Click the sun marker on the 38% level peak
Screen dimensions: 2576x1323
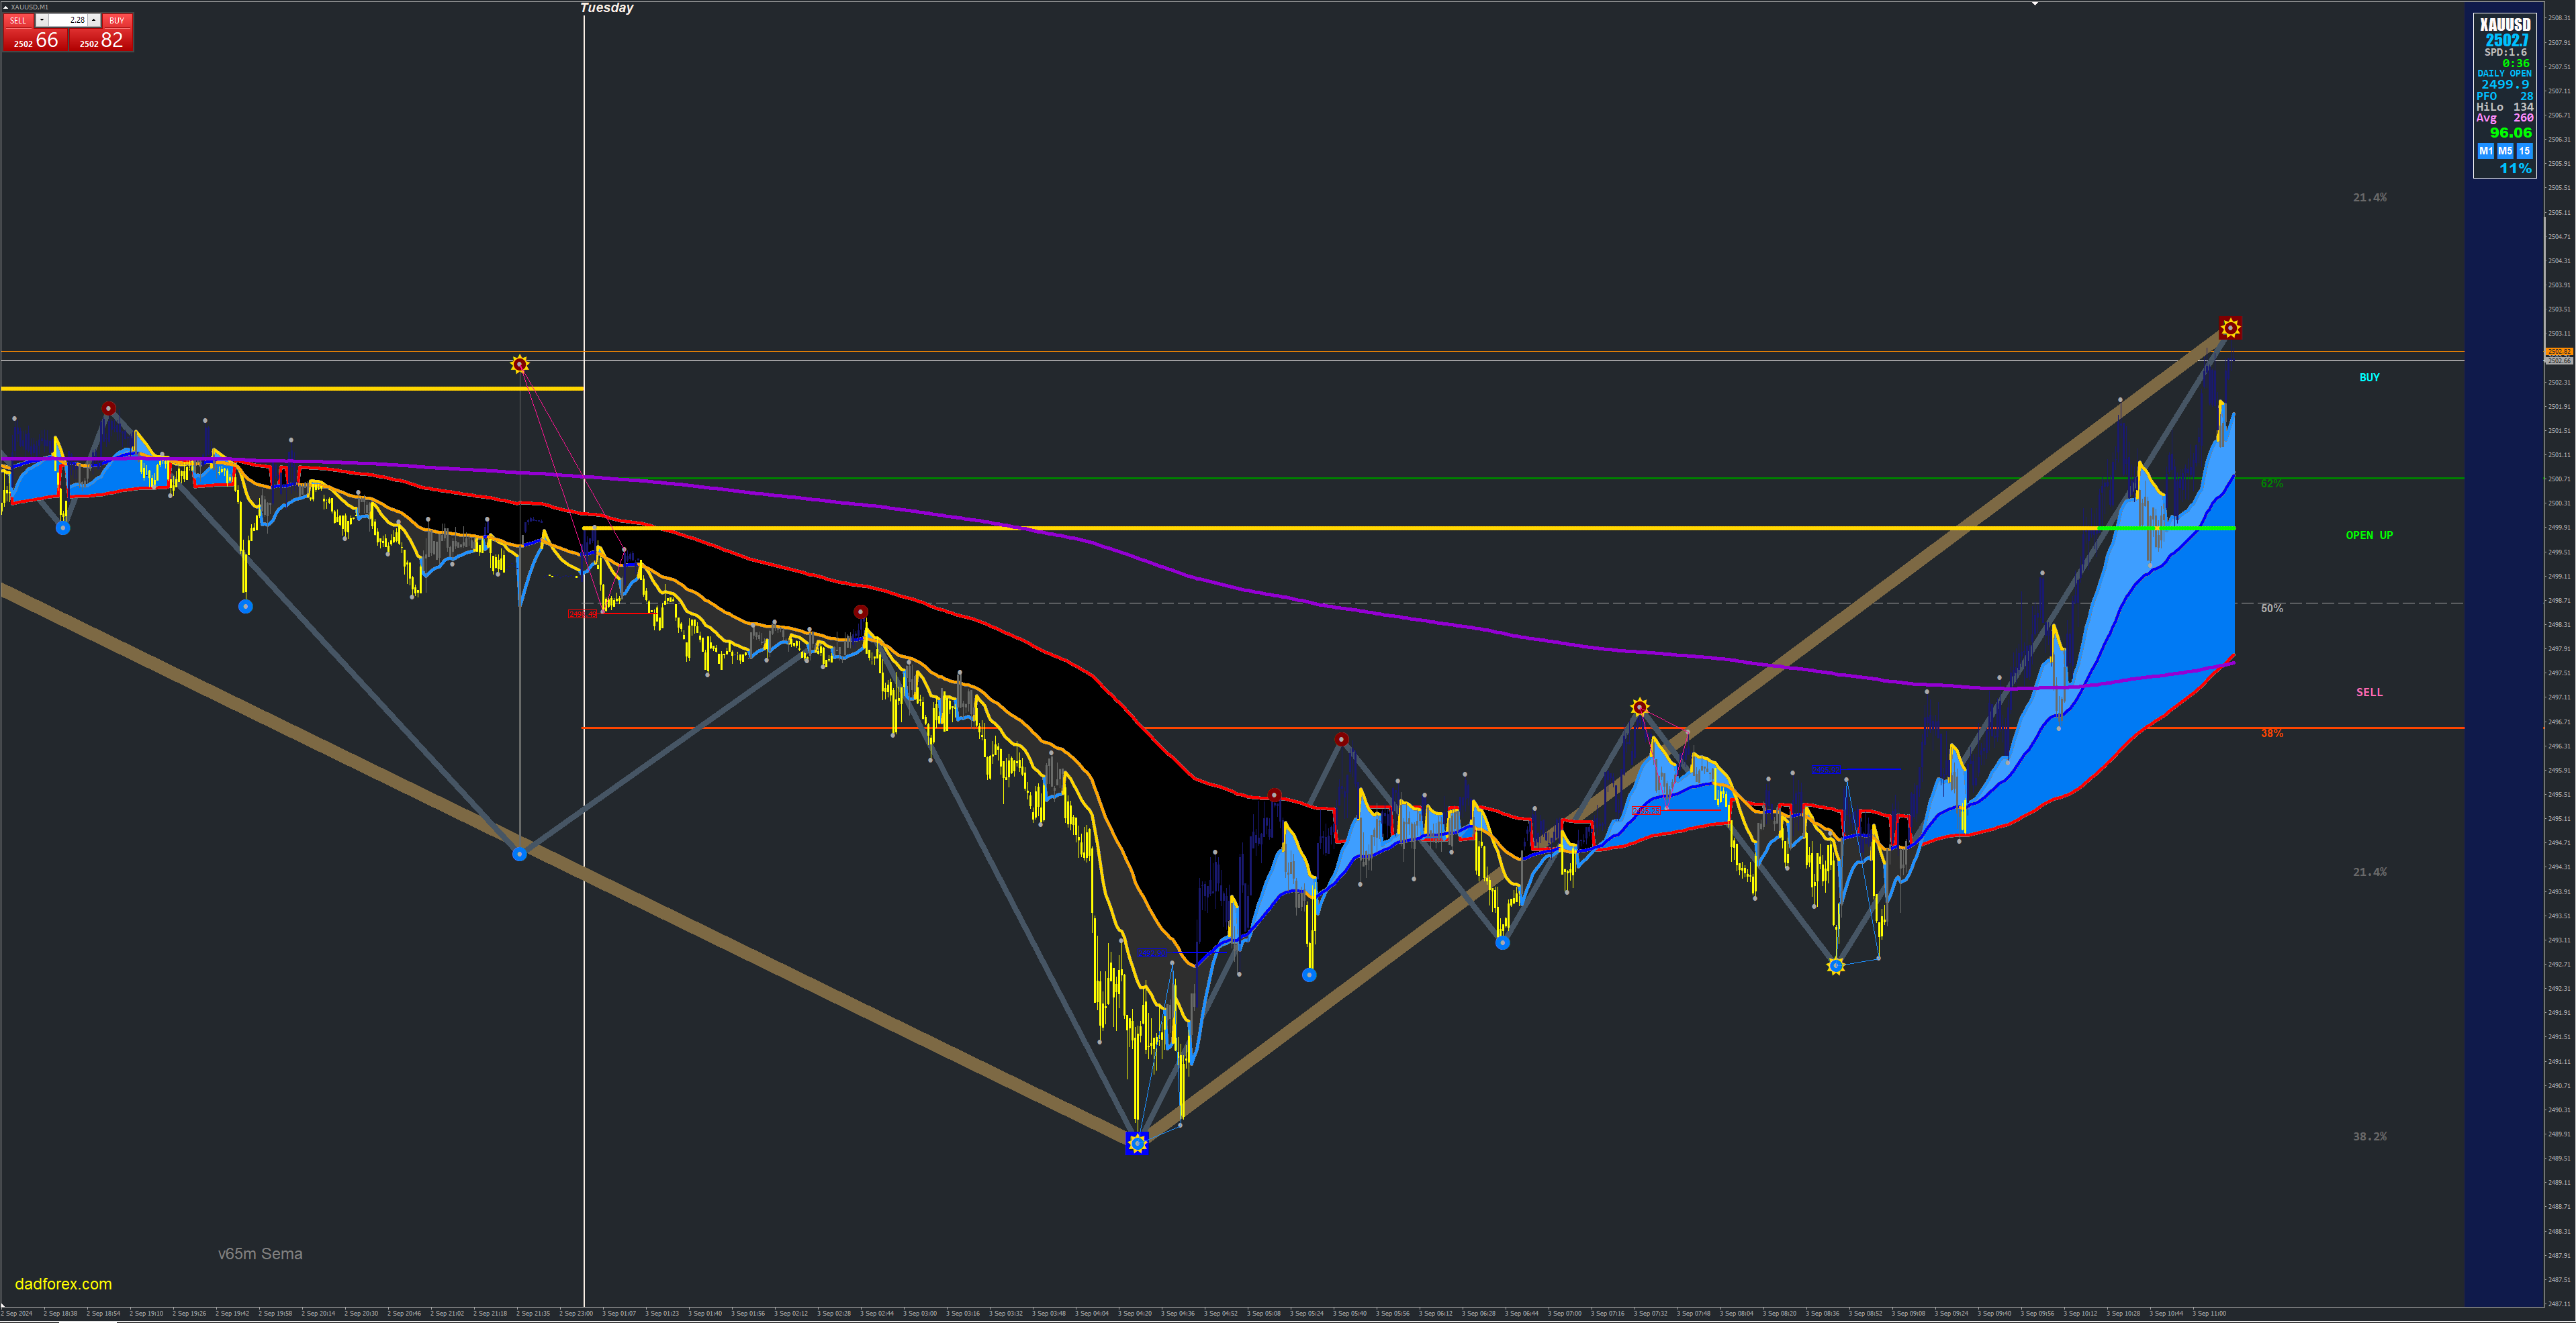click(x=1639, y=707)
